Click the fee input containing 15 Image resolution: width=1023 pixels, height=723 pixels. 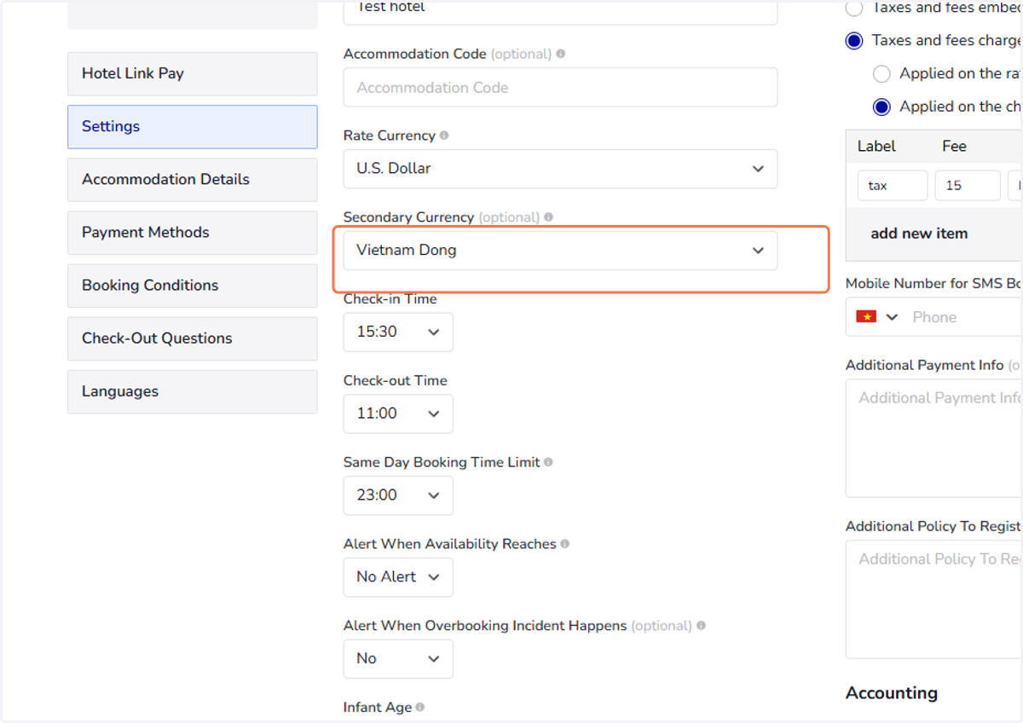pos(968,186)
